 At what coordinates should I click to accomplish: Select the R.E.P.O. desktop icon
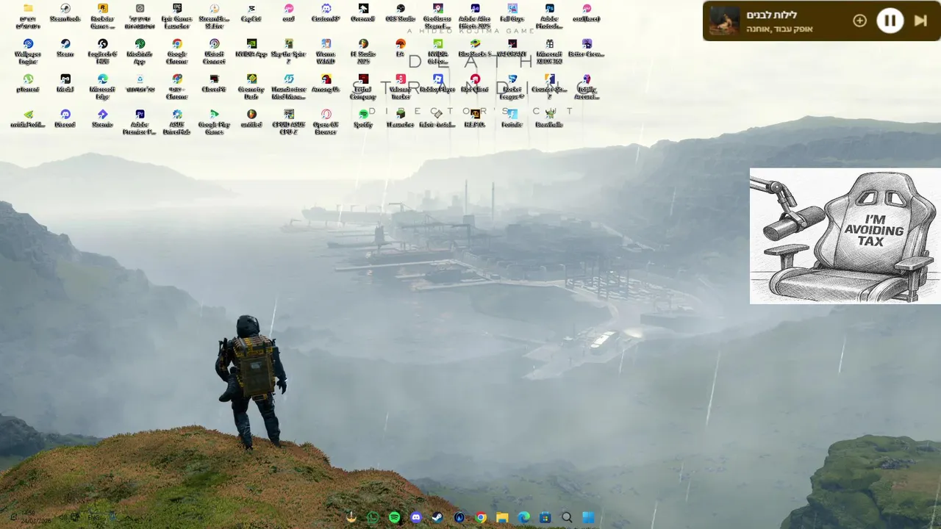pyautogui.click(x=475, y=119)
